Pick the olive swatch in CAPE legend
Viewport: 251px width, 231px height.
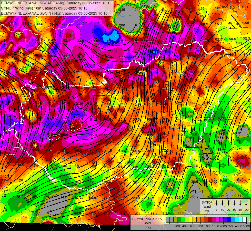175,220
